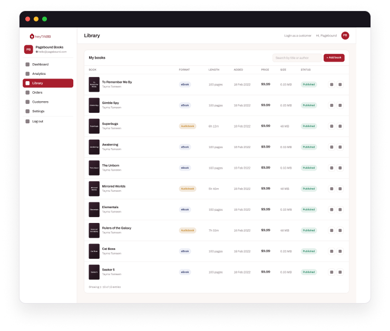This screenshot has height=331, width=390.
Task: Click the second action icon in The Unborn row
Action: click(x=340, y=168)
